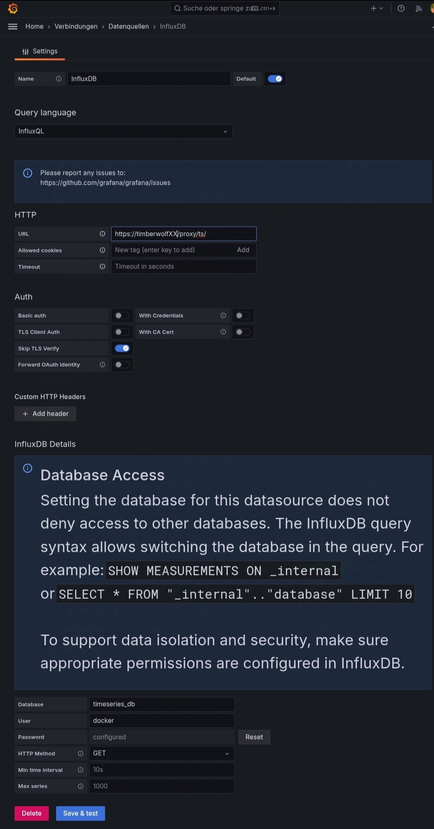Image resolution: width=434 pixels, height=829 pixels.
Task: Toggle the Default data source switch
Action: pyautogui.click(x=275, y=79)
